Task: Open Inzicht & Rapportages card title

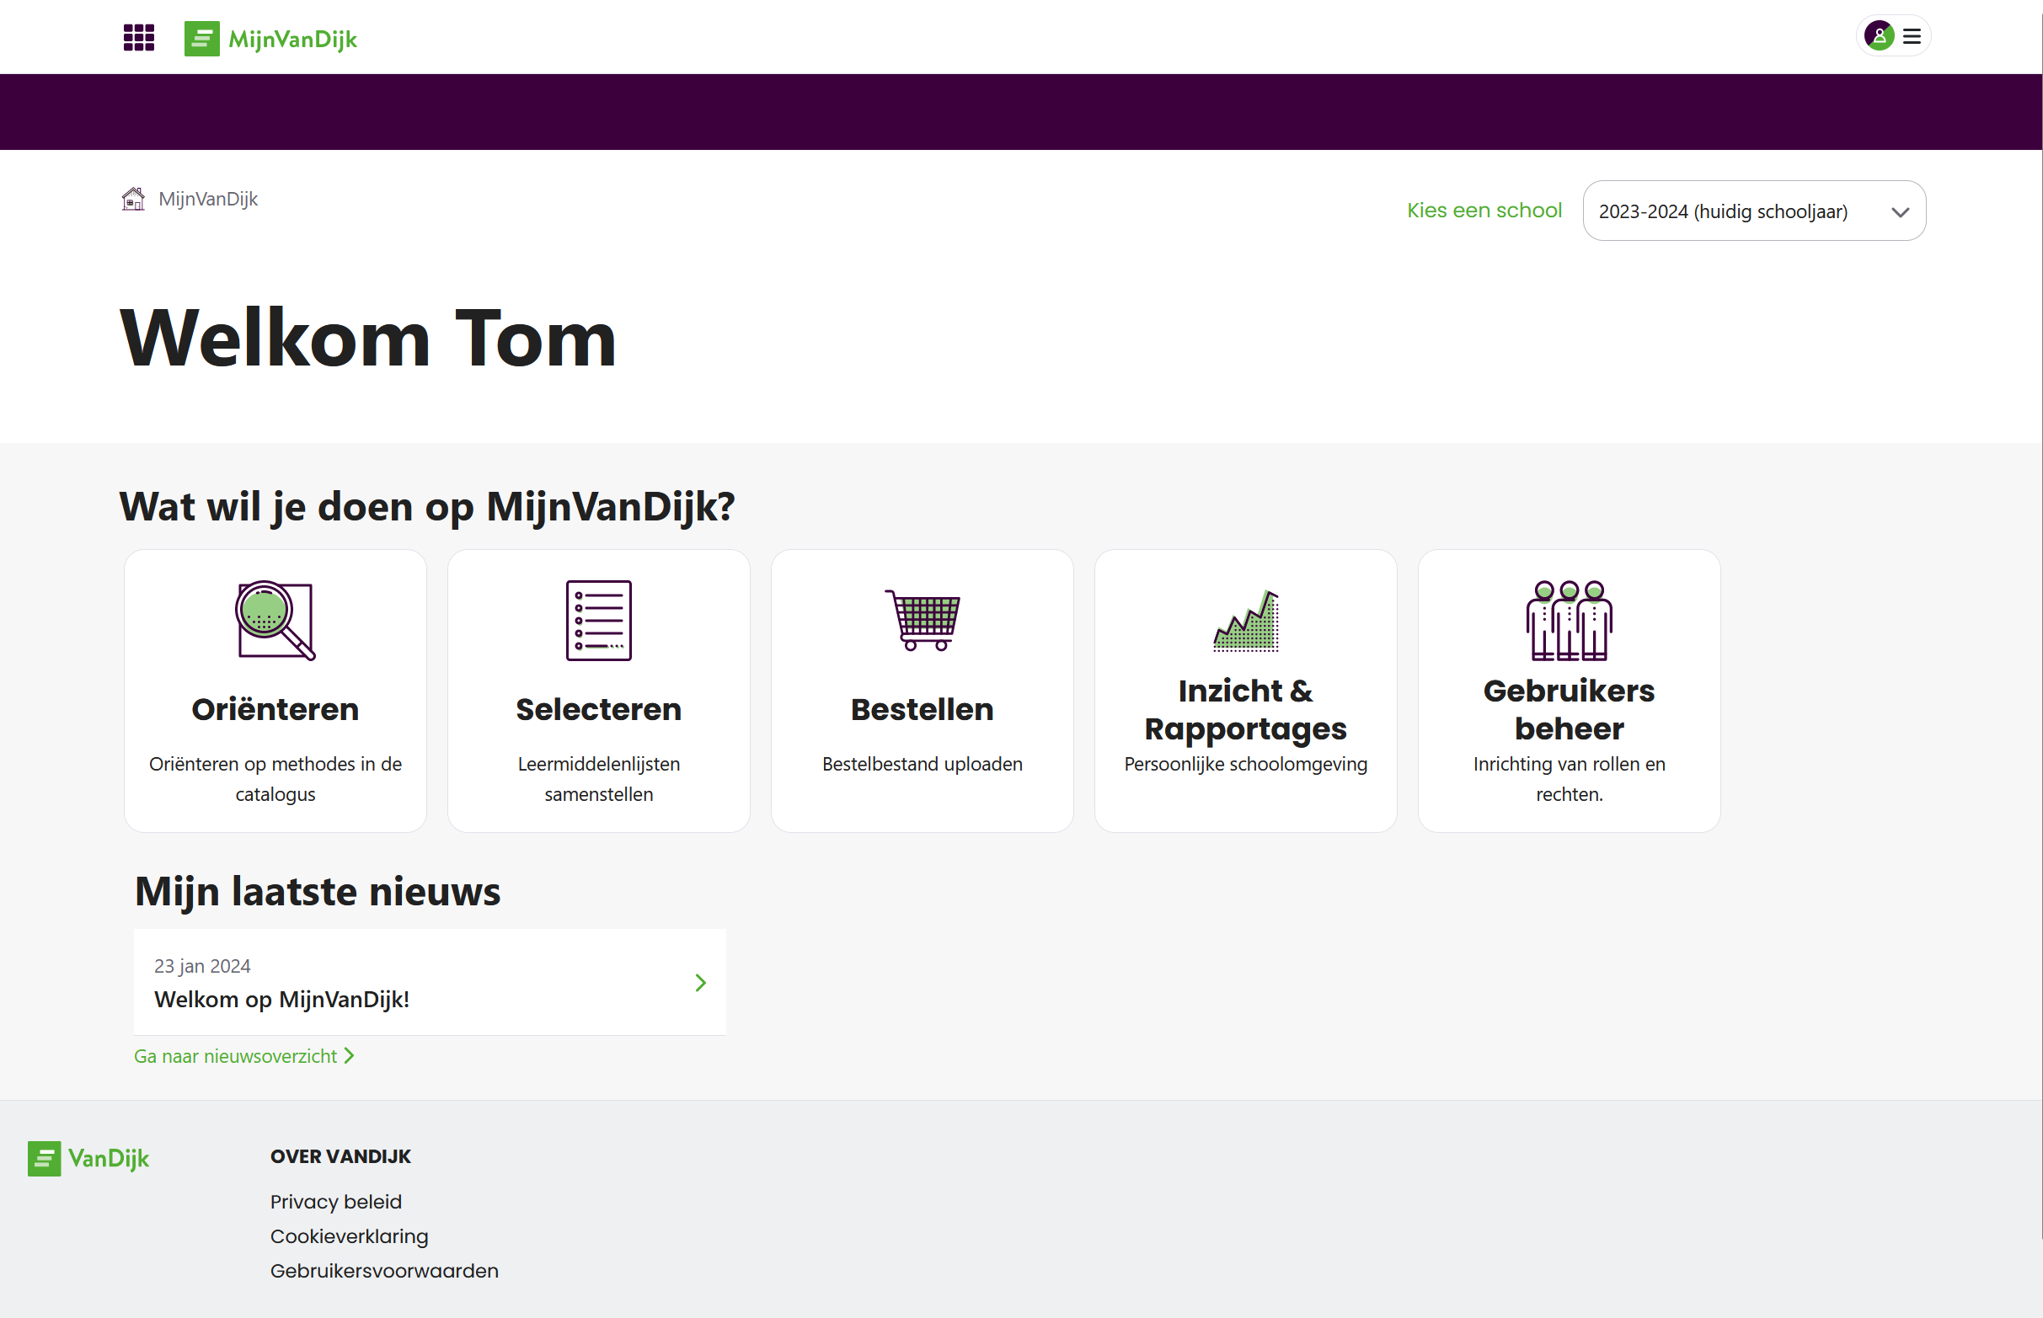Action: 1245,709
